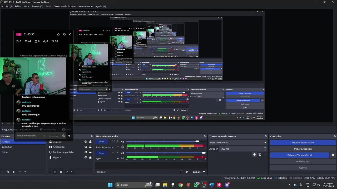Open transition properties three-dot menu
This screenshot has height=189, width=337.
pyautogui.click(x=265, y=154)
